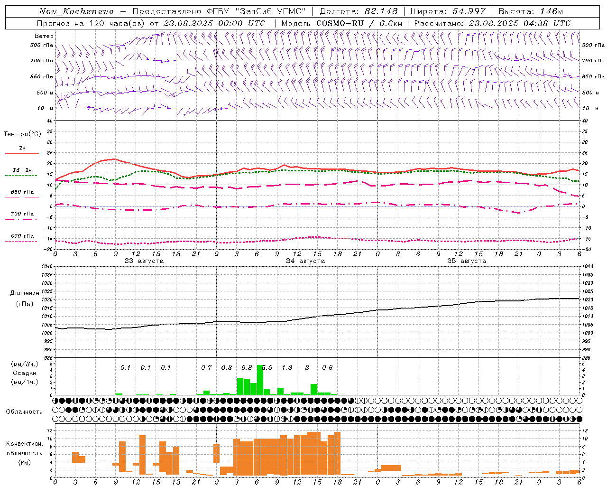This screenshot has height=486, width=607.
Task: Click the Рассчитано: 23.08.2025 04:38 UTC timestamp
Action: point(492,23)
